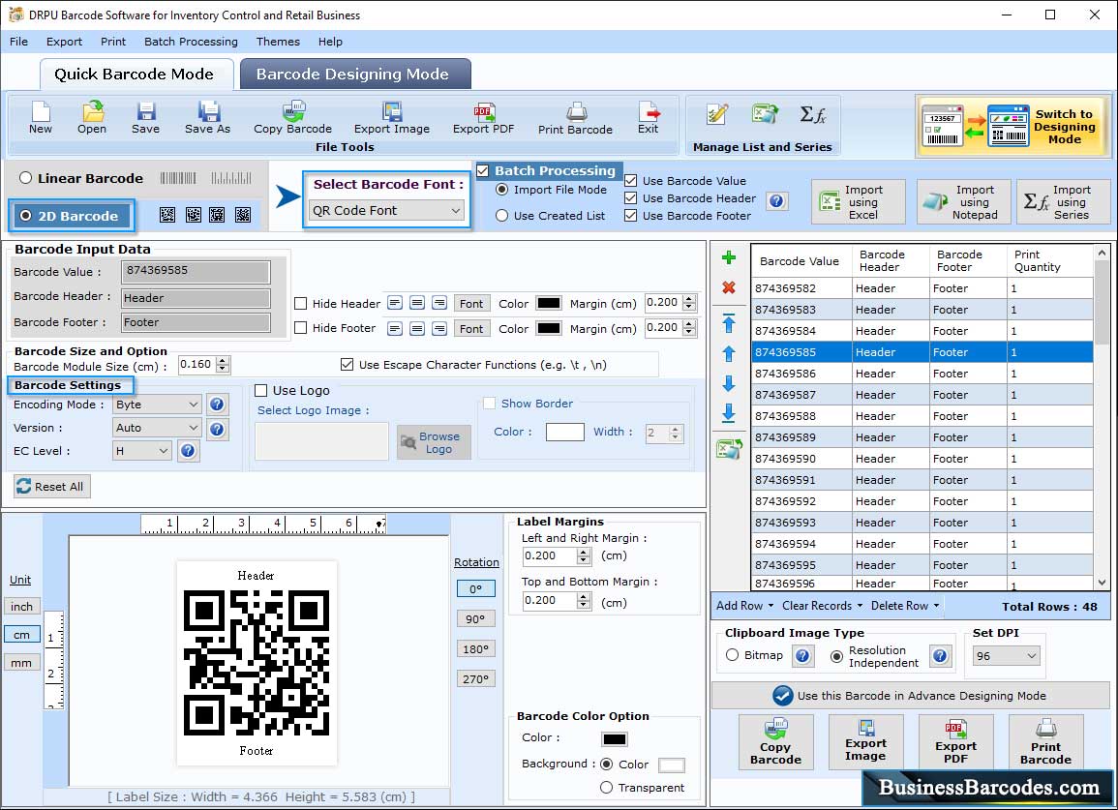Image resolution: width=1118 pixels, height=810 pixels.
Task: Select 2D Barcode radio button
Action: click(x=26, y=216)
